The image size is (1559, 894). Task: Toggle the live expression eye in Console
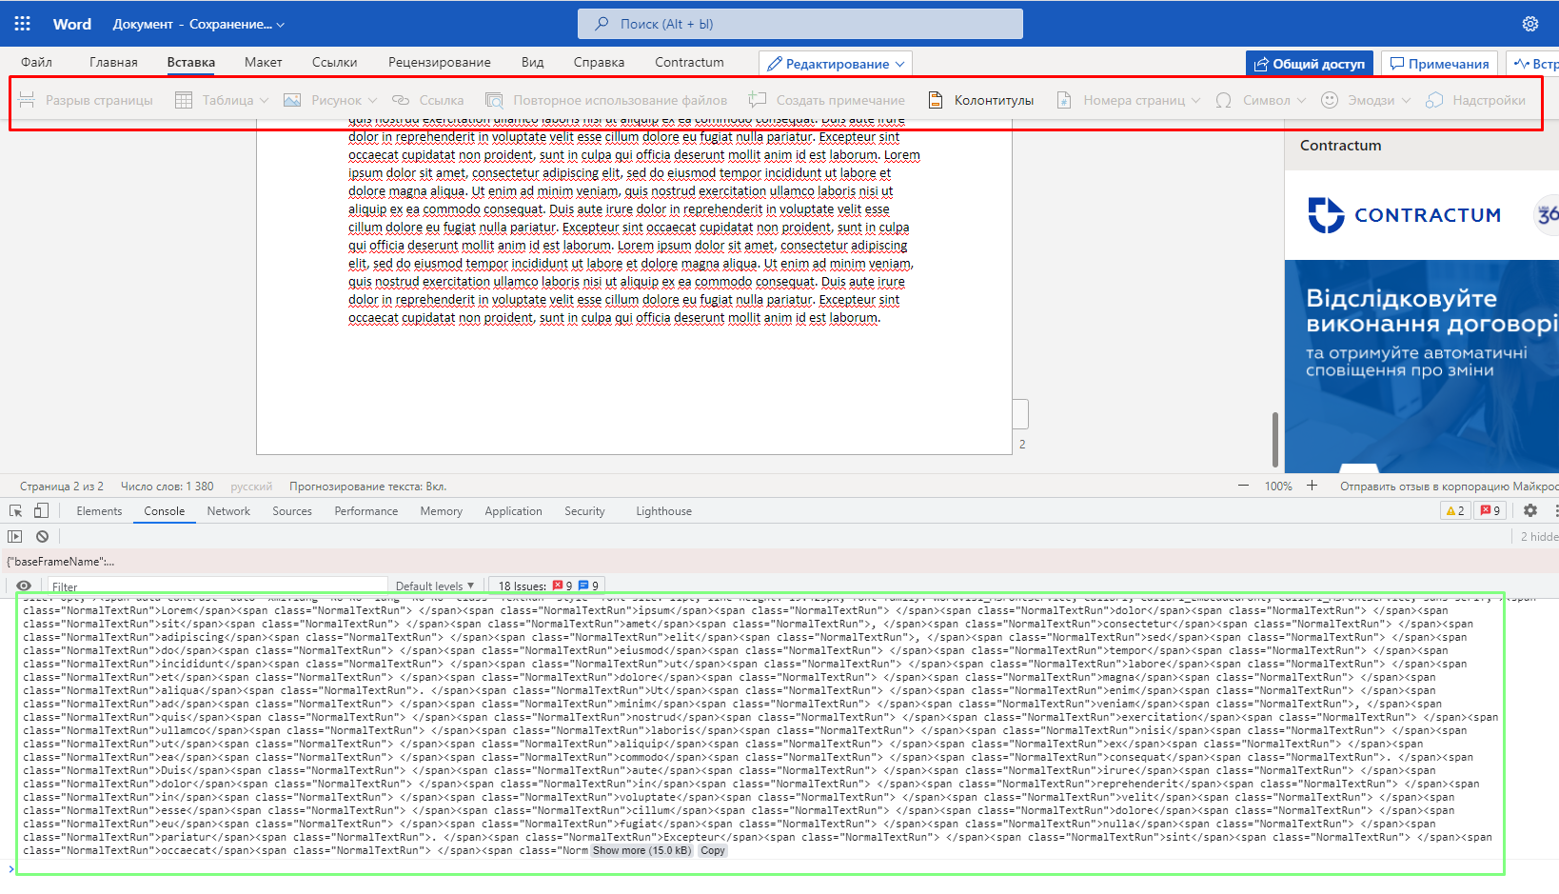[21, 586]
